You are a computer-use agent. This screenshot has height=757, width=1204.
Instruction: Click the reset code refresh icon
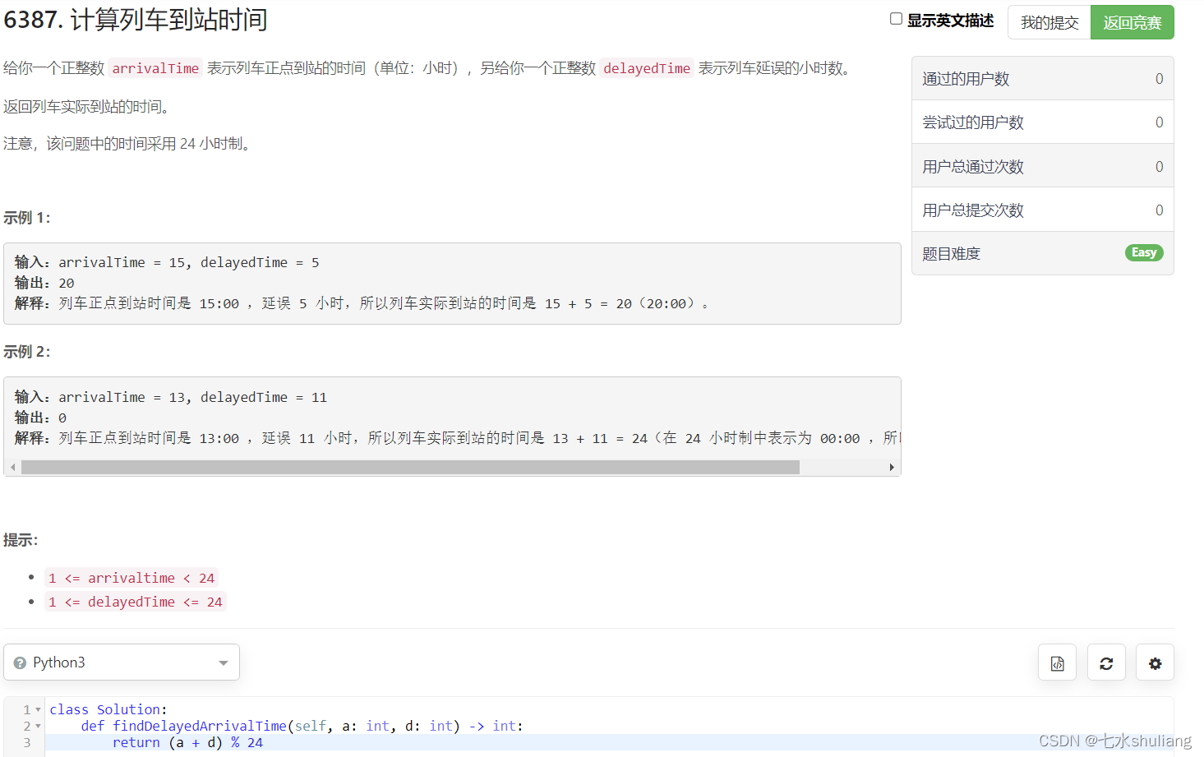[x=1106, y=662]
